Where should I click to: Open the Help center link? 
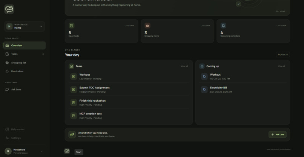click(25, 129)
